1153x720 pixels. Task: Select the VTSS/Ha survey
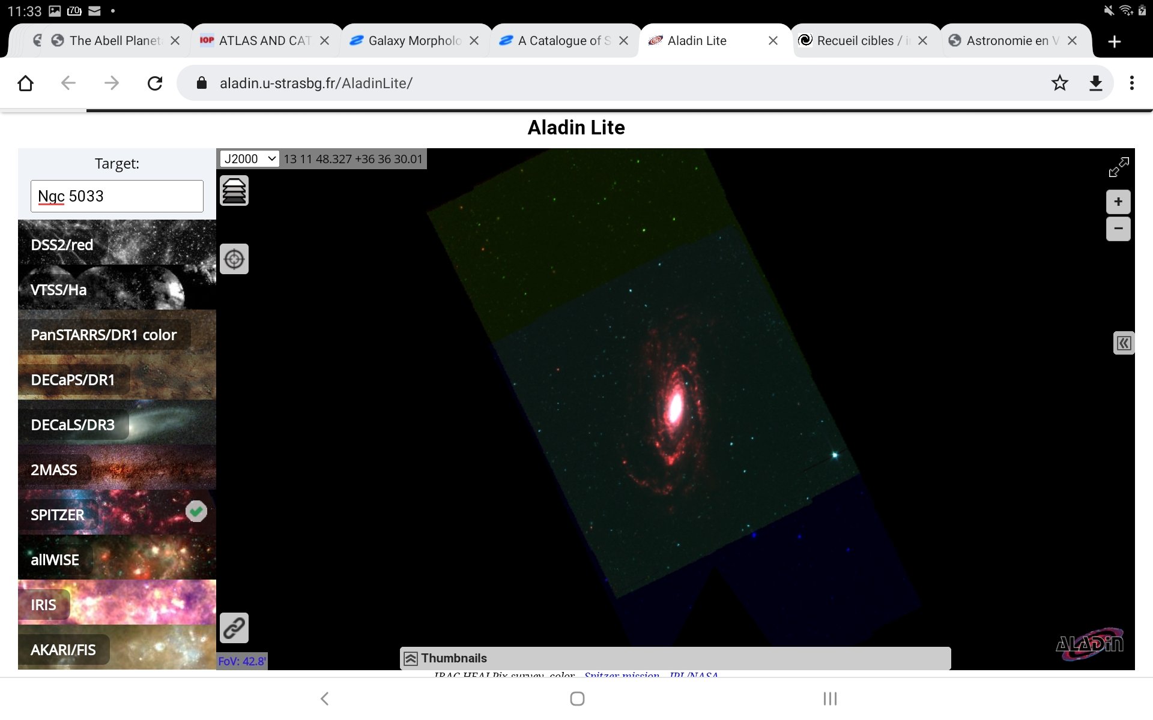click(117, 287)
